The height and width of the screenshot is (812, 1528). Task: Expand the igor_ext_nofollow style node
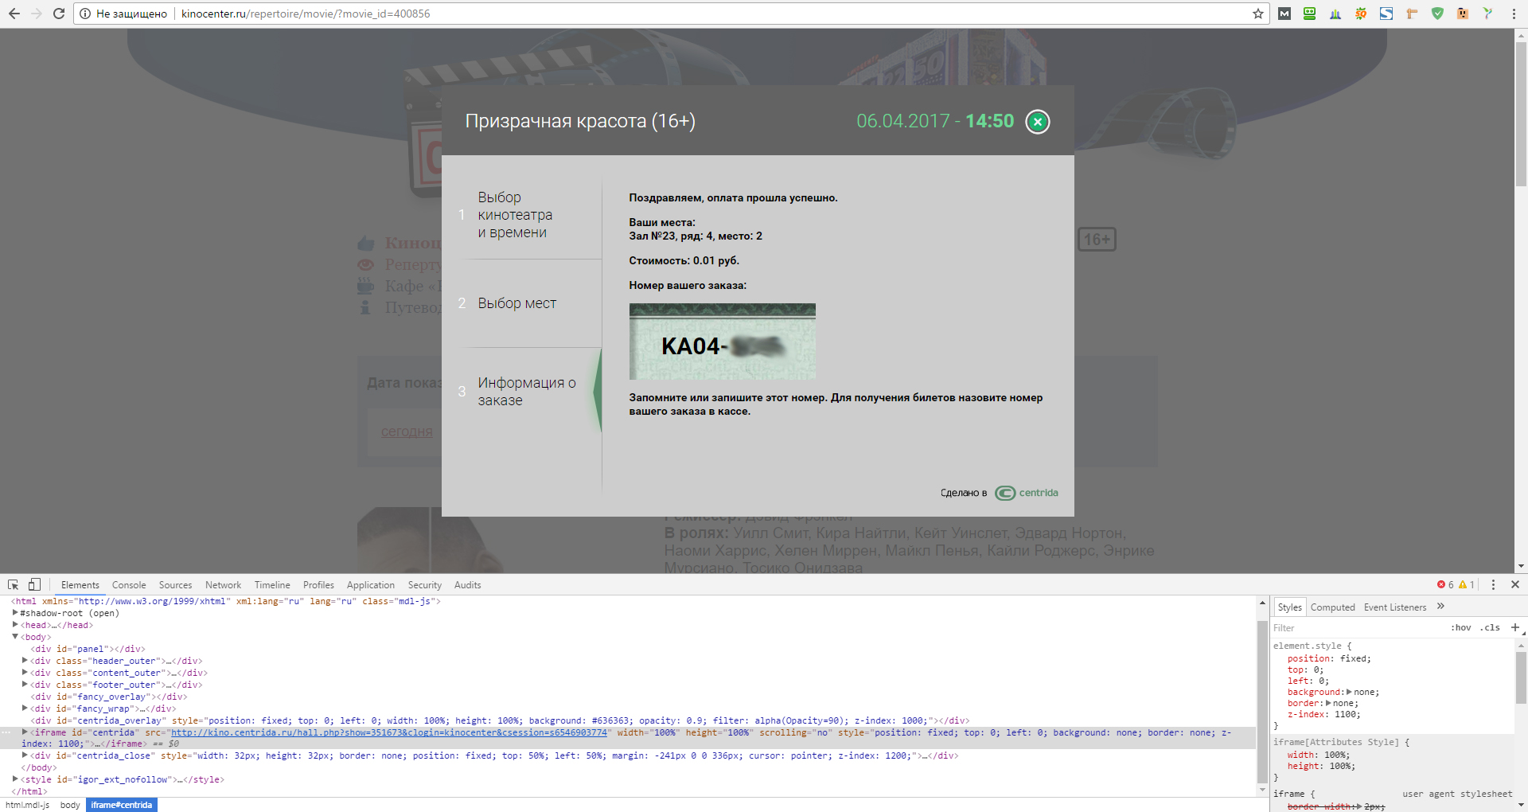point(15,779)
